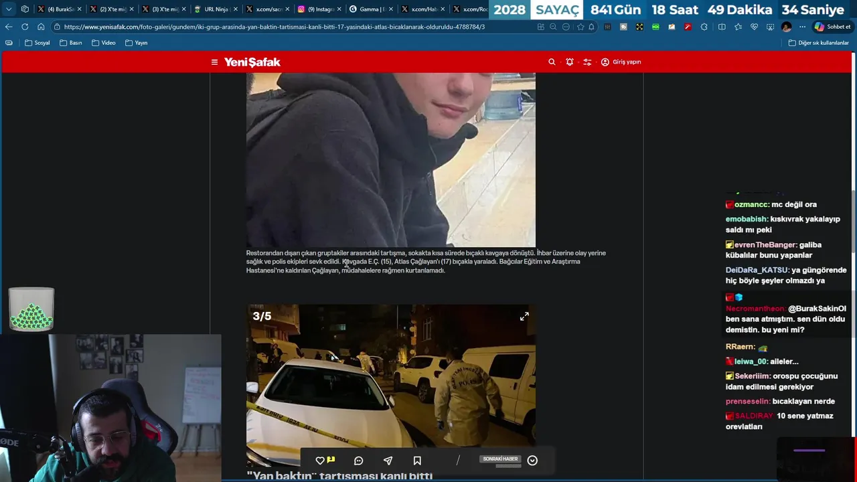Click the green extension icon in toolbar
Viewport: 857px width, 482px height.
[x=655, y=27]
